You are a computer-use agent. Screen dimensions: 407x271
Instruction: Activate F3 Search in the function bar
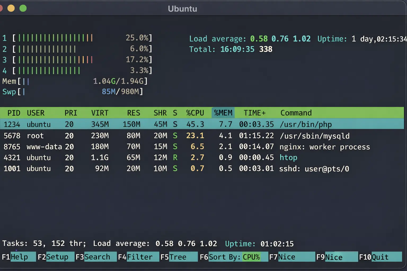[96, 257]
